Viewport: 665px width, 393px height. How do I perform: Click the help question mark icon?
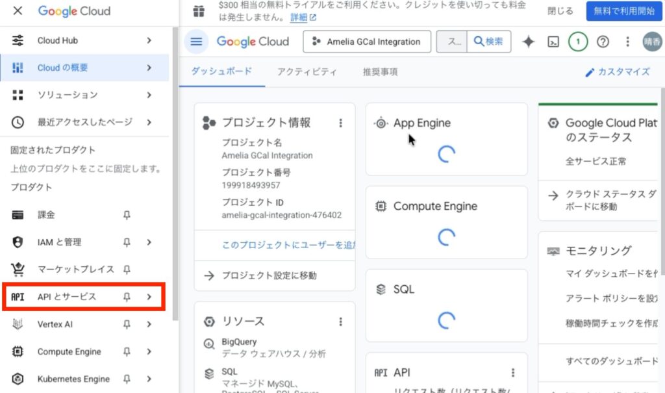(603, 42)
